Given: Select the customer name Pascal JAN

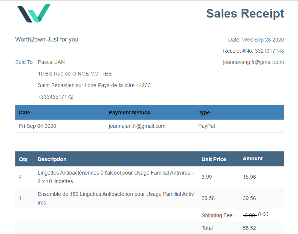Looking at the screenshot, I should [51, 62].
